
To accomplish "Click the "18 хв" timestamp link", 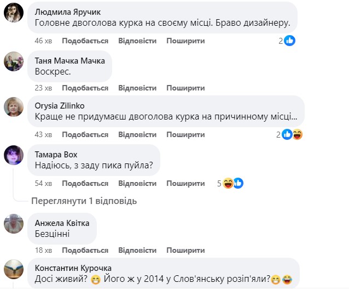I will [43, 250].
